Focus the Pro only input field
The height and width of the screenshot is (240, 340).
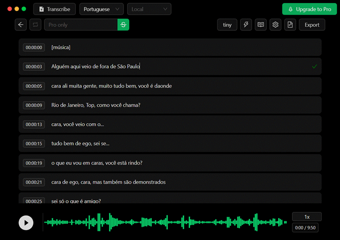pyautogui.click(x=81, y=25)
